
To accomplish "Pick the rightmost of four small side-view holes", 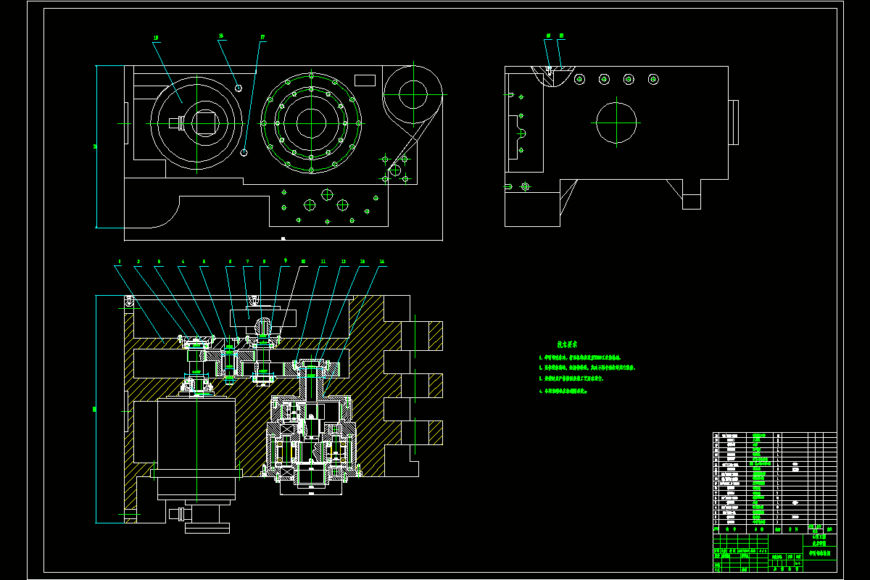I will pos(653,78).
